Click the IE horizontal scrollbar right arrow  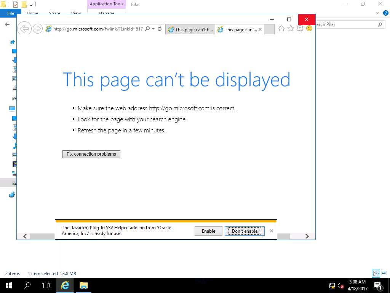307,236
